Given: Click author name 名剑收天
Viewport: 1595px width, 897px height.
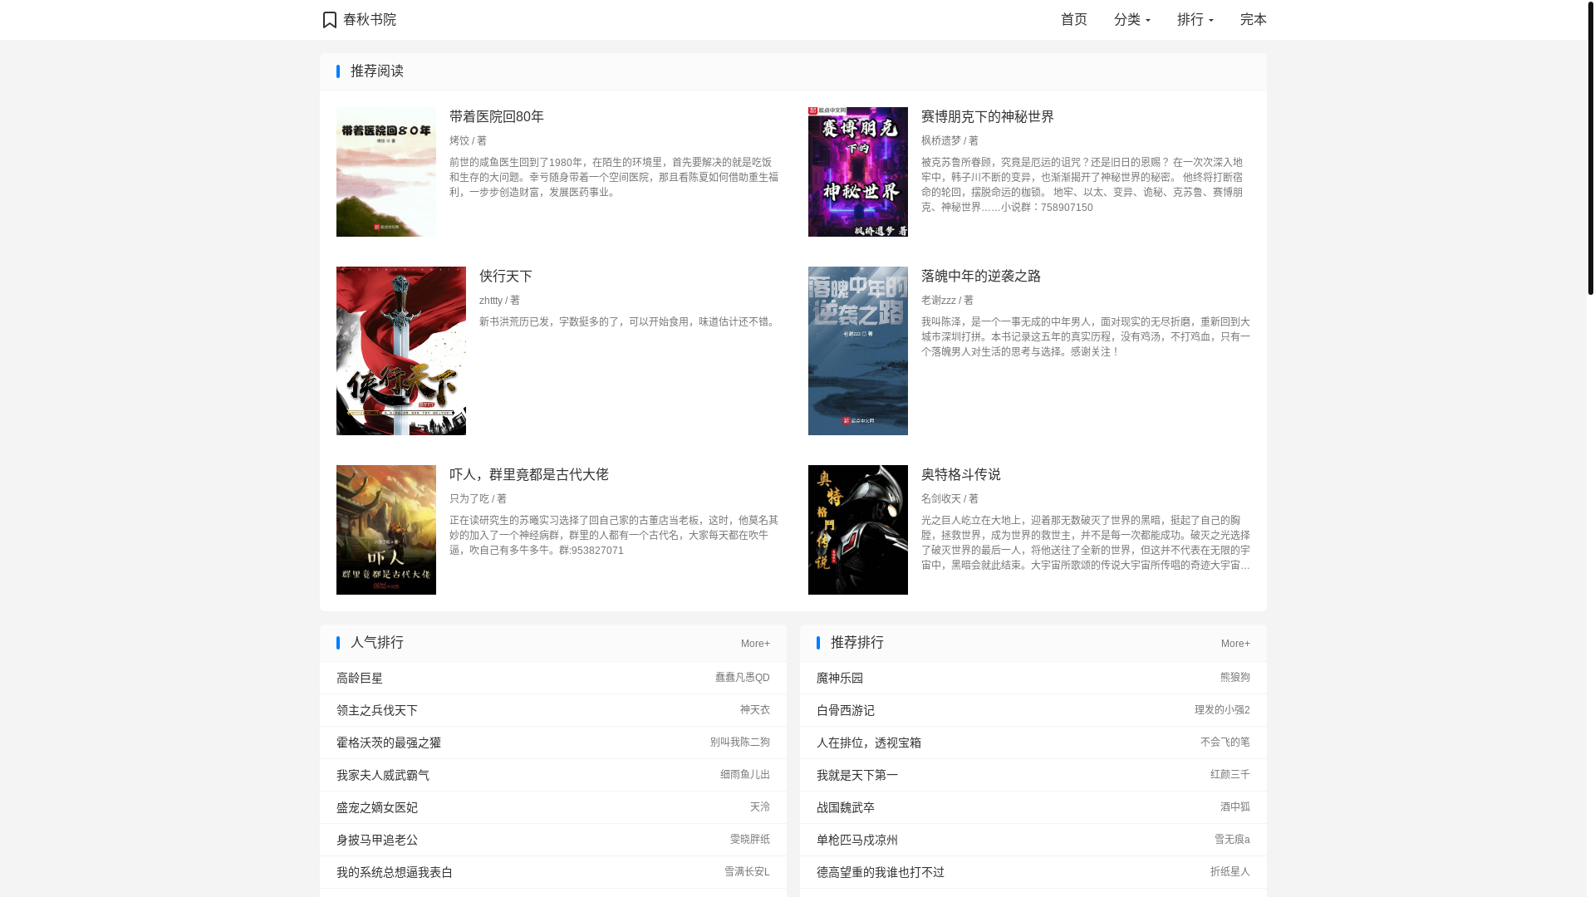Looking at the screenshot, I should [941, 499].
